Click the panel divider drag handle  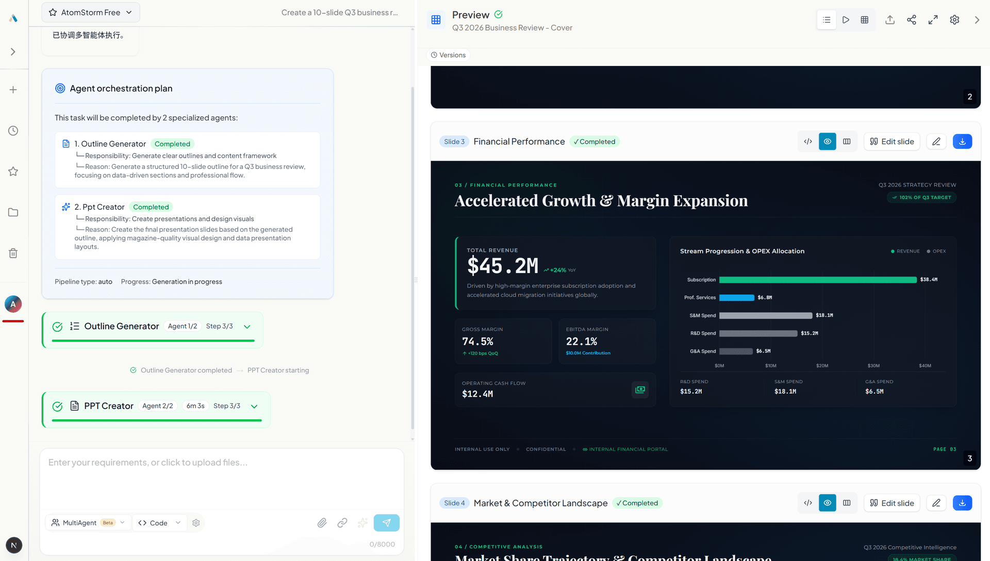[x=416, y=280]
